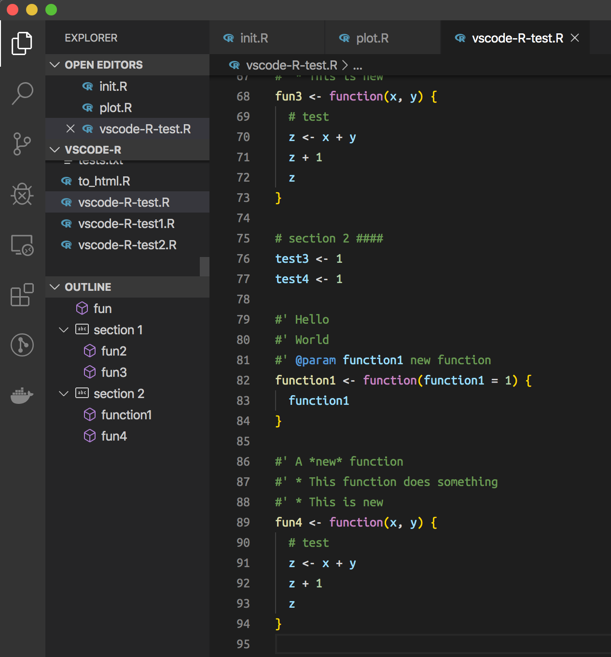Click the R icon on plot.R tab
Image resolution: width=611 pixels, height=657 pixels.
click(x=345, y=38)
